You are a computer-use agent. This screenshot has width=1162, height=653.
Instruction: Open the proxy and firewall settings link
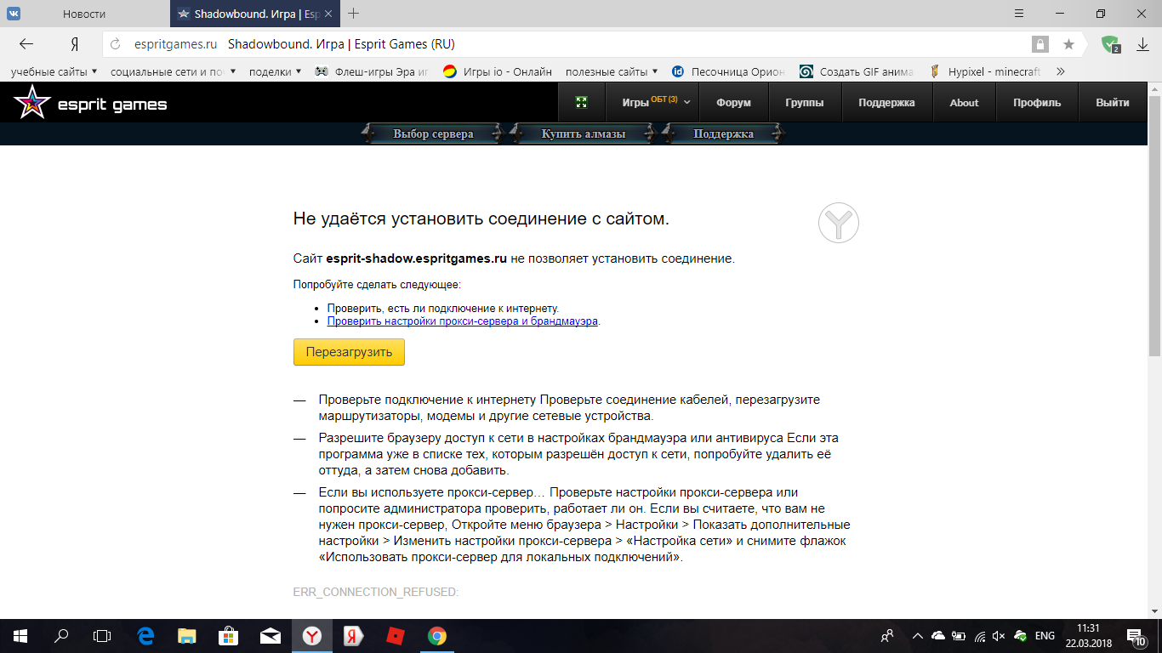point(463,321)
